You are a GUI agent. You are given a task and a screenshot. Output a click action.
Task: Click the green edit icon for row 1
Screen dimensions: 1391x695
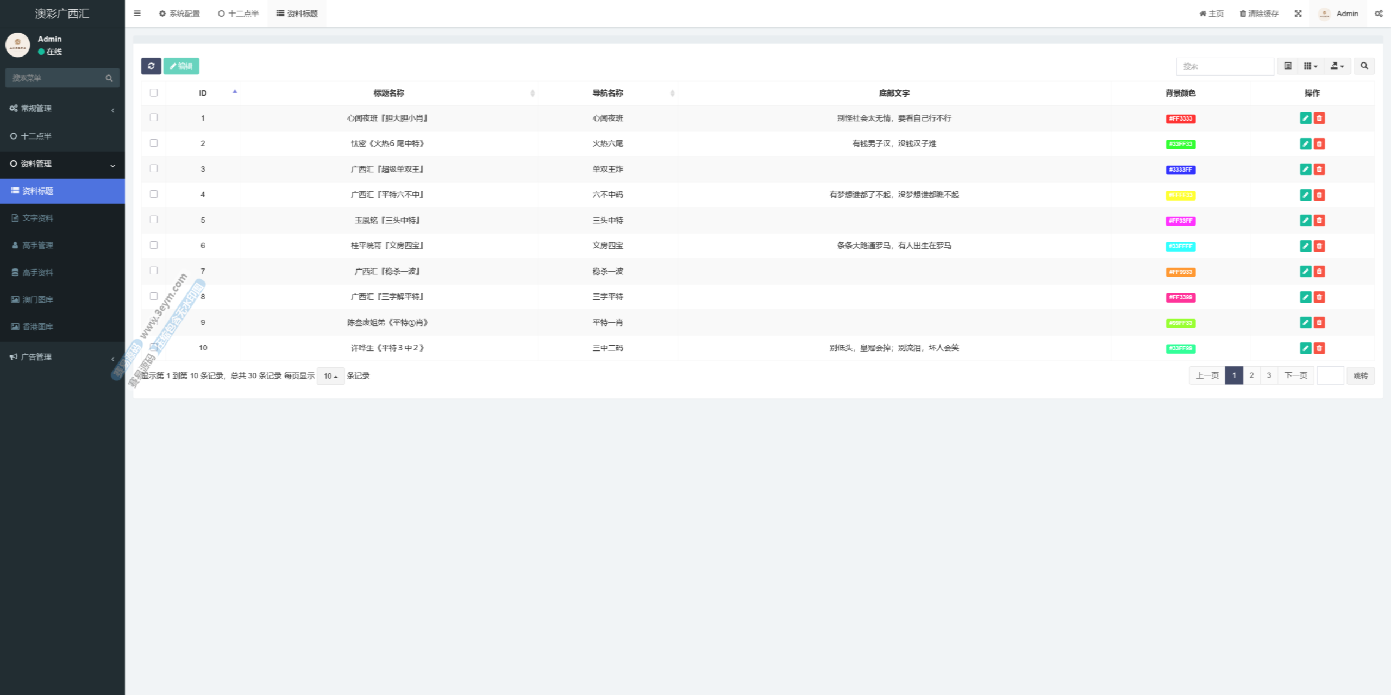[1305, 118]
